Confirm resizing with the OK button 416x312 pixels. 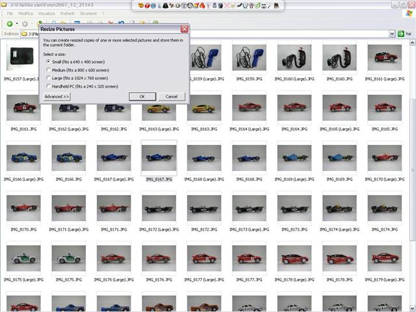click(x=142, y=97)
